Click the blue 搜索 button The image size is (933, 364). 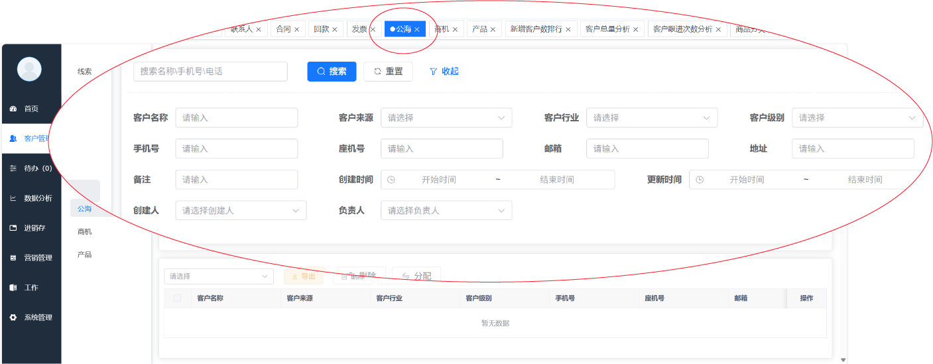(332, 72)
